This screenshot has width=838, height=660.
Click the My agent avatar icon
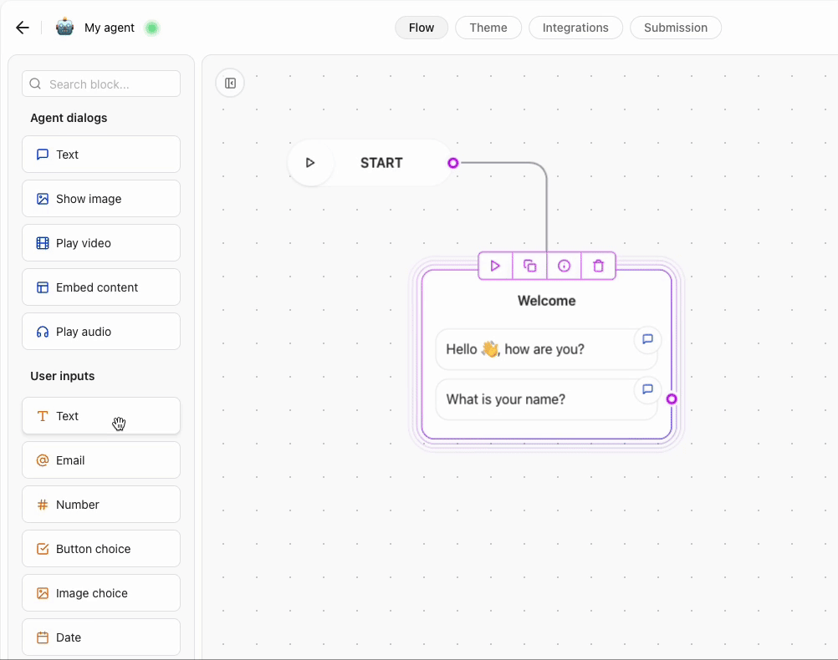[64, 27]
